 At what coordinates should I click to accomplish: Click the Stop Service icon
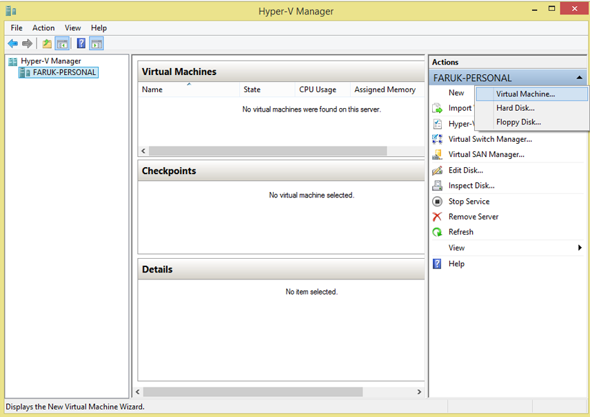pos(437,202)
